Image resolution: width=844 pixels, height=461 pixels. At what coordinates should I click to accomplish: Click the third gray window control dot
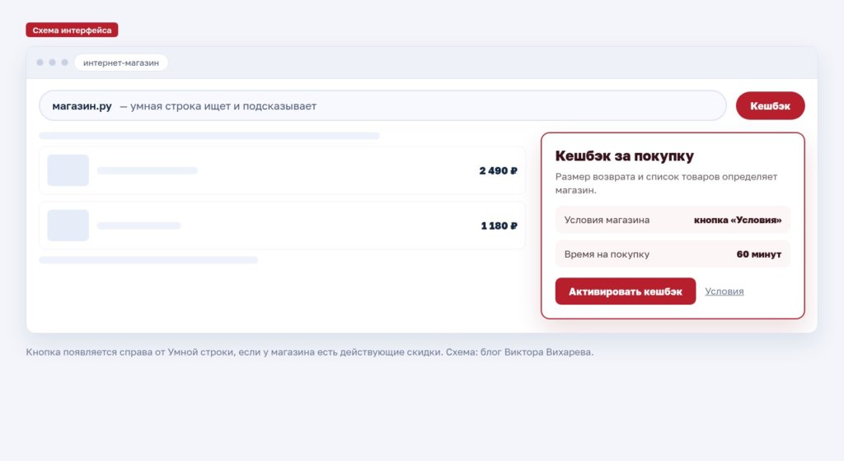[64, 63]
